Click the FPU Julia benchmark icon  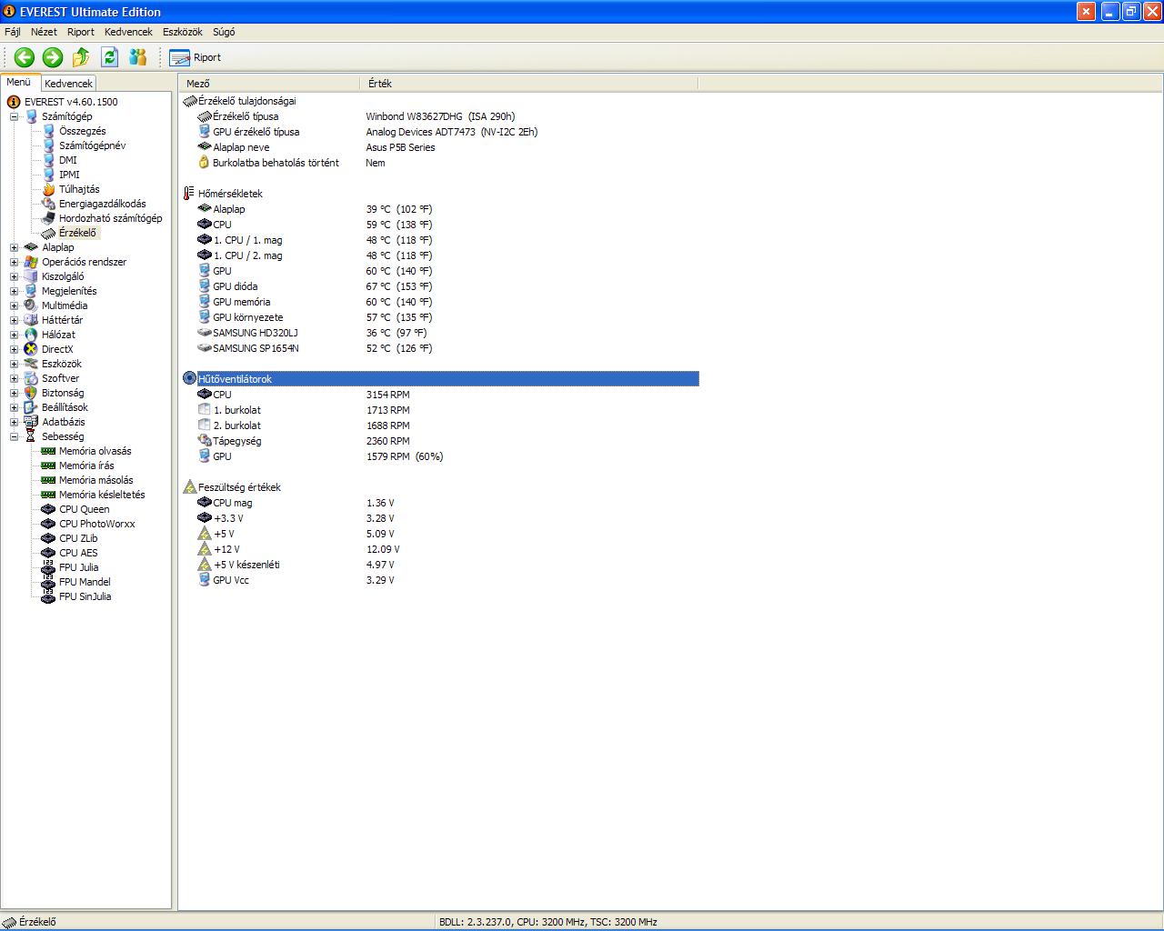tap(48, 567)
